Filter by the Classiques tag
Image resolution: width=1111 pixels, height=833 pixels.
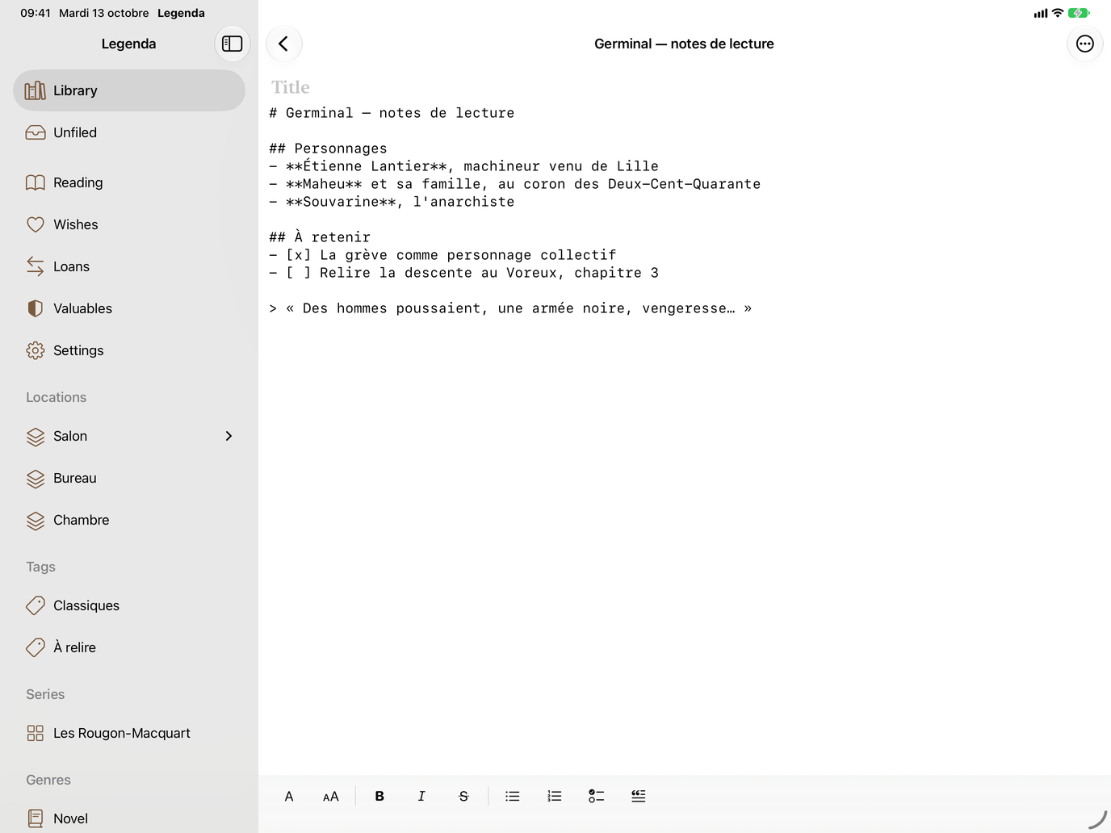[x=129, y=605]
